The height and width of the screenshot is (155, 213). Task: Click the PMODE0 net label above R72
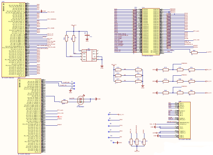click(x=184, y=63)
